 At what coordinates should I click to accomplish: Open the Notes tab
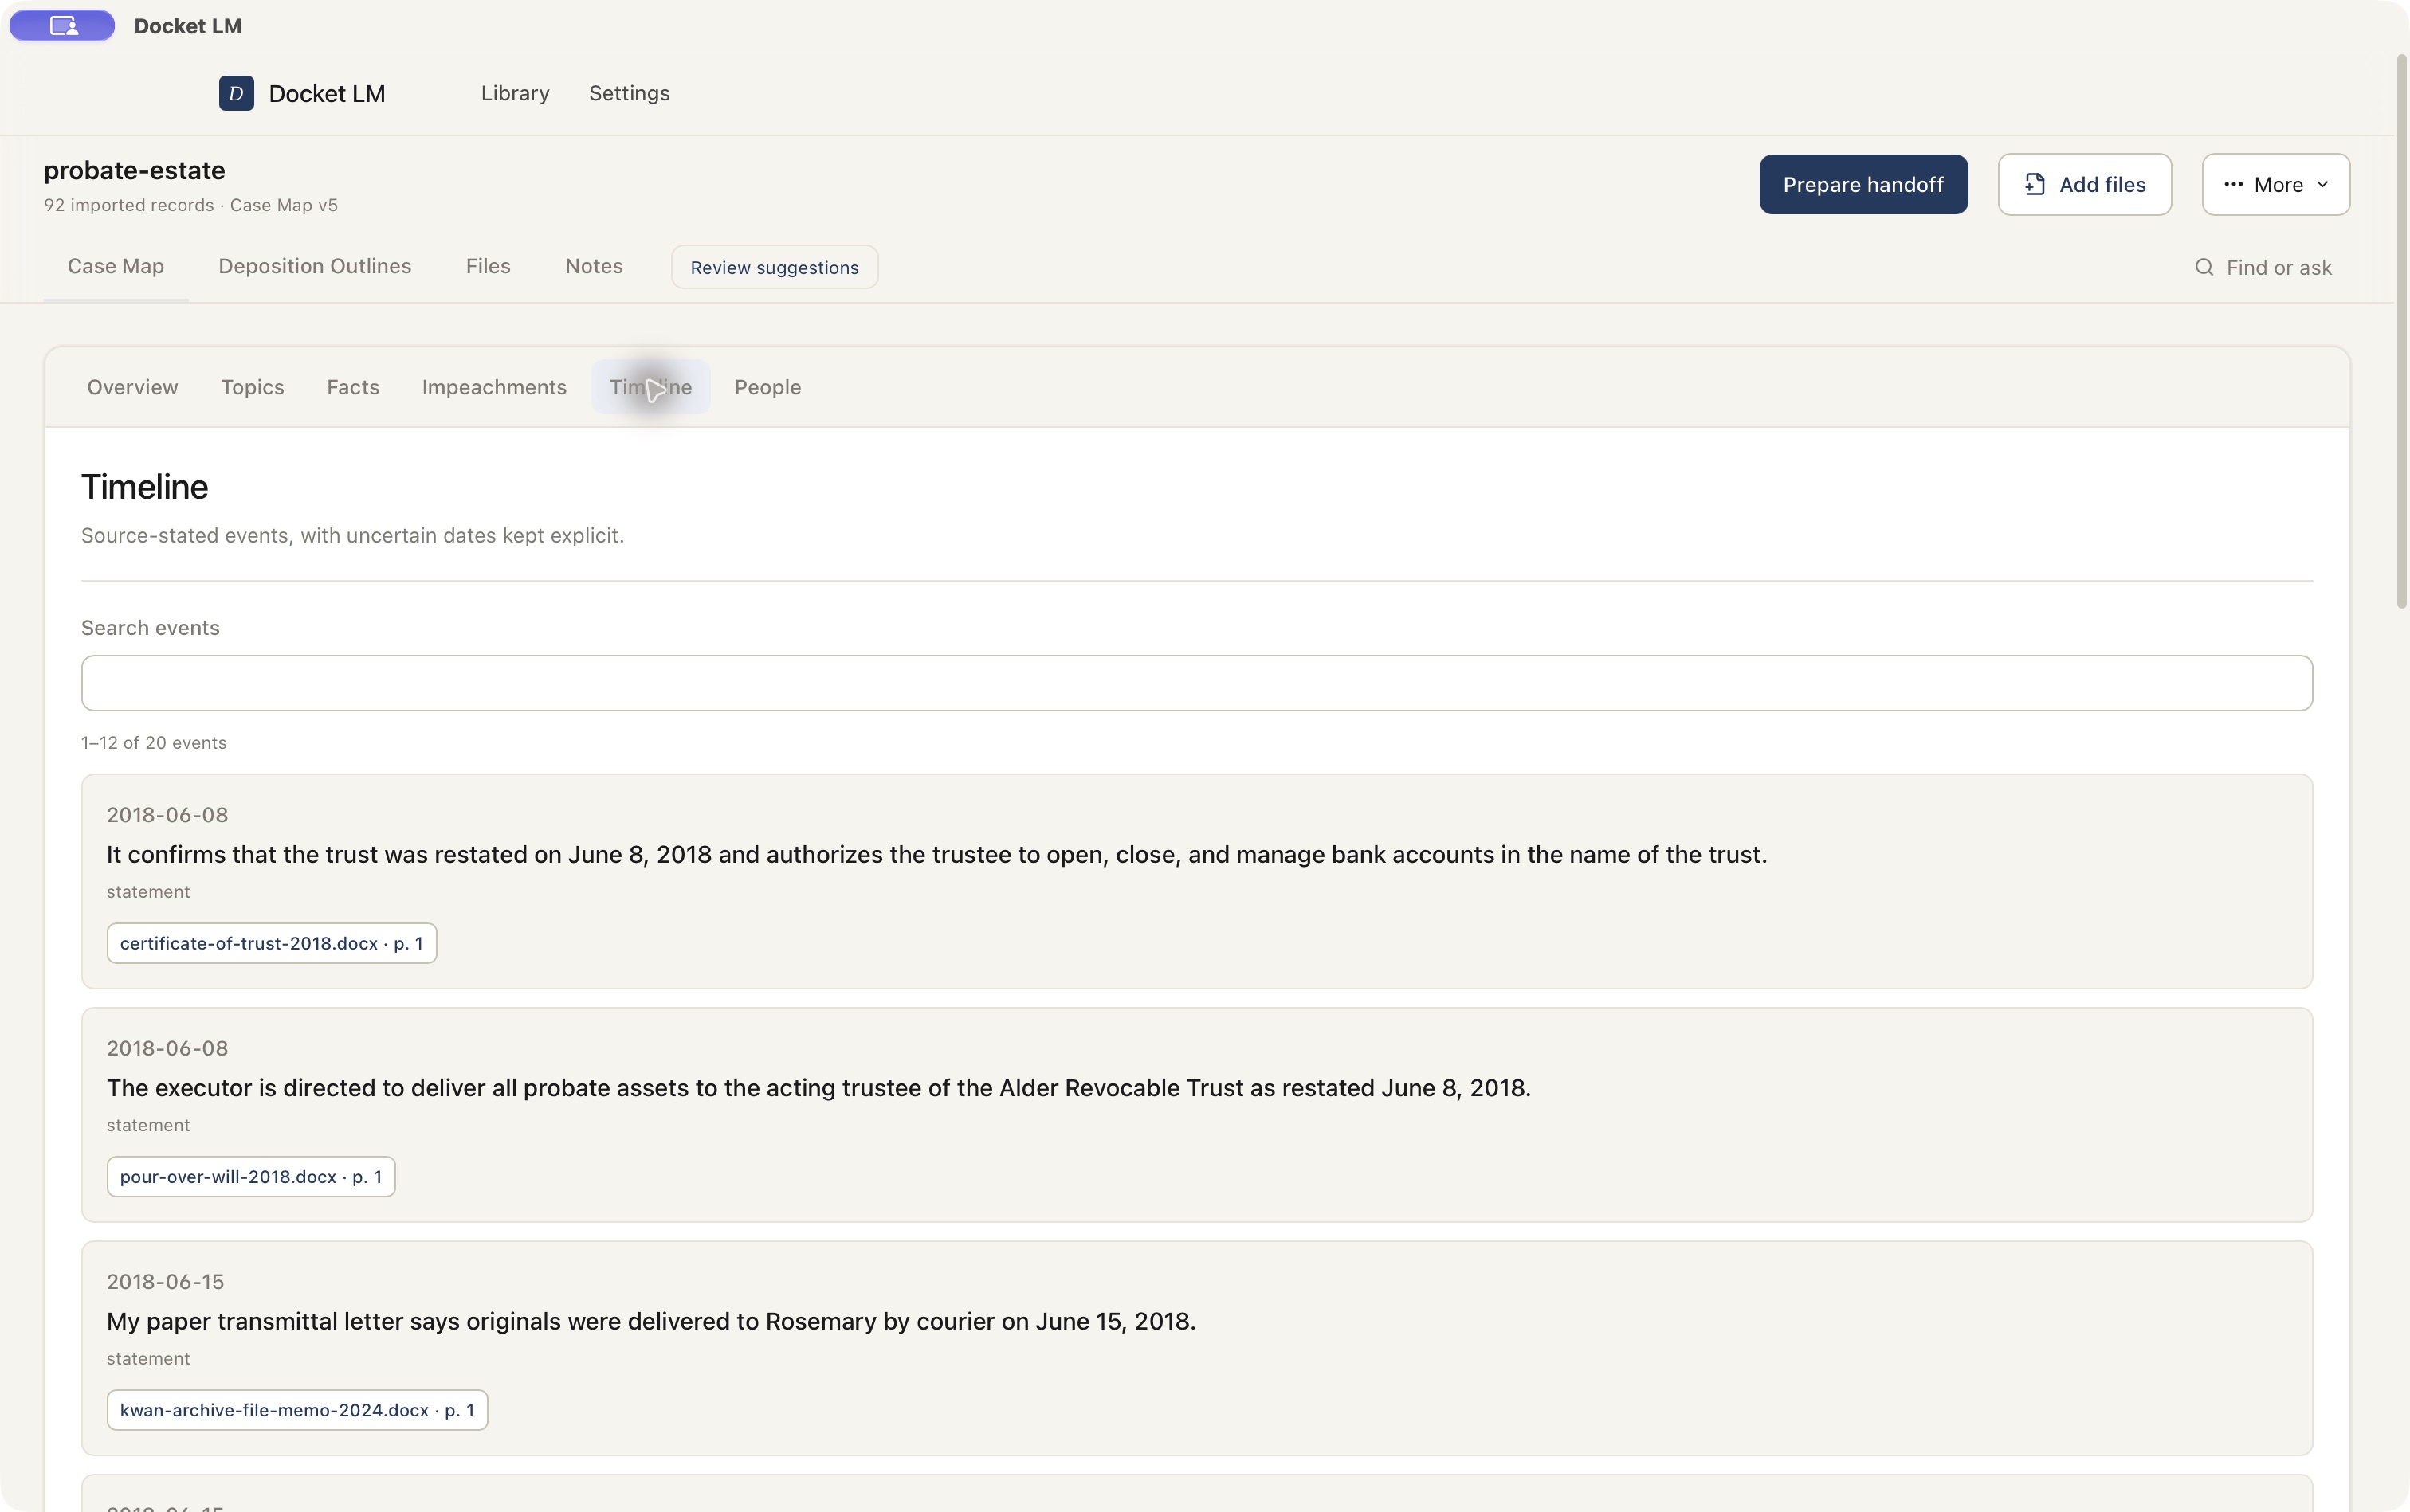pos(595,266)
